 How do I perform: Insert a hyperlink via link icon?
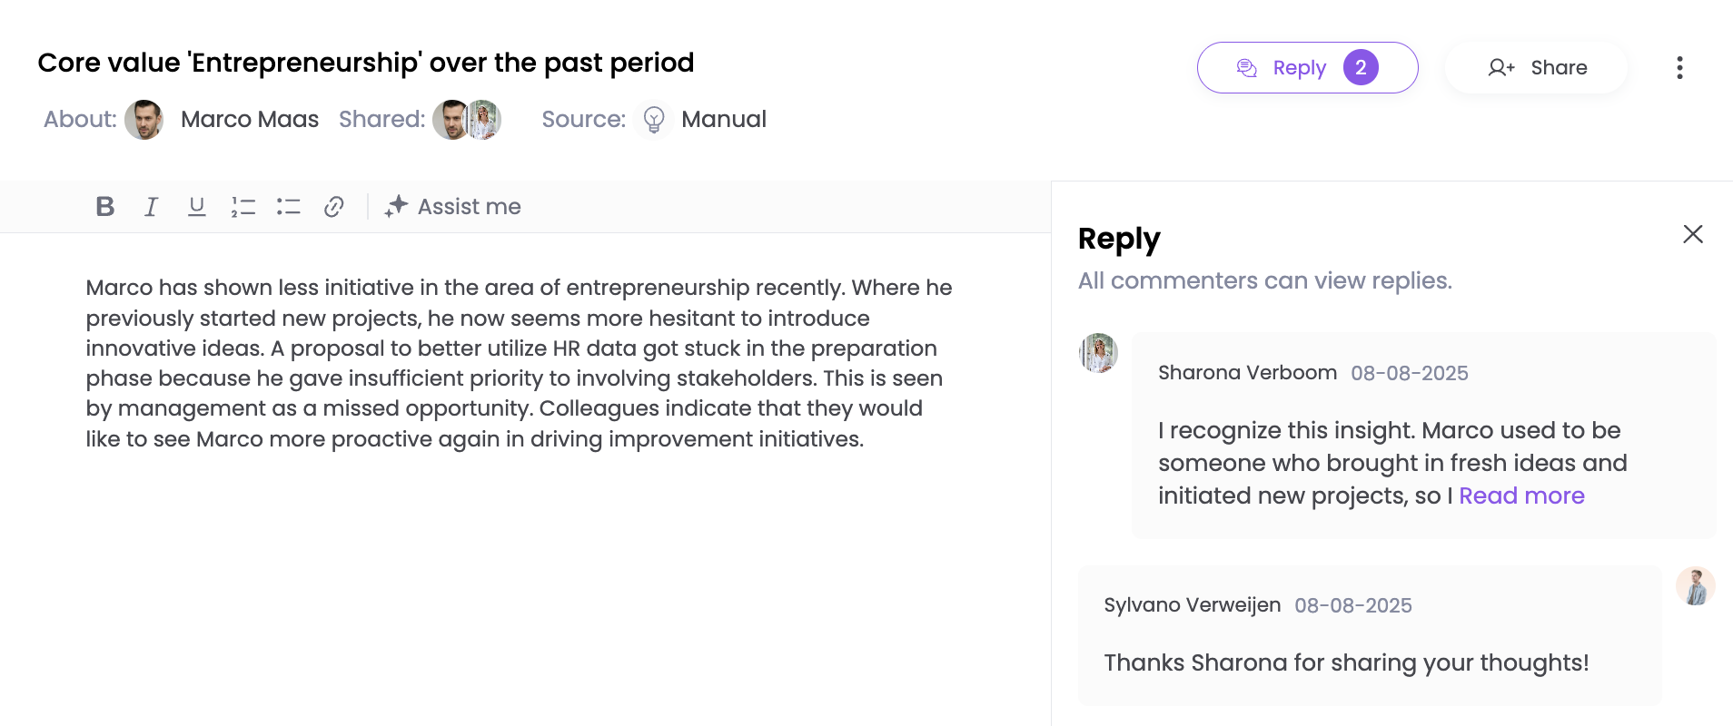pyautogui.click(x=334, y=207)
